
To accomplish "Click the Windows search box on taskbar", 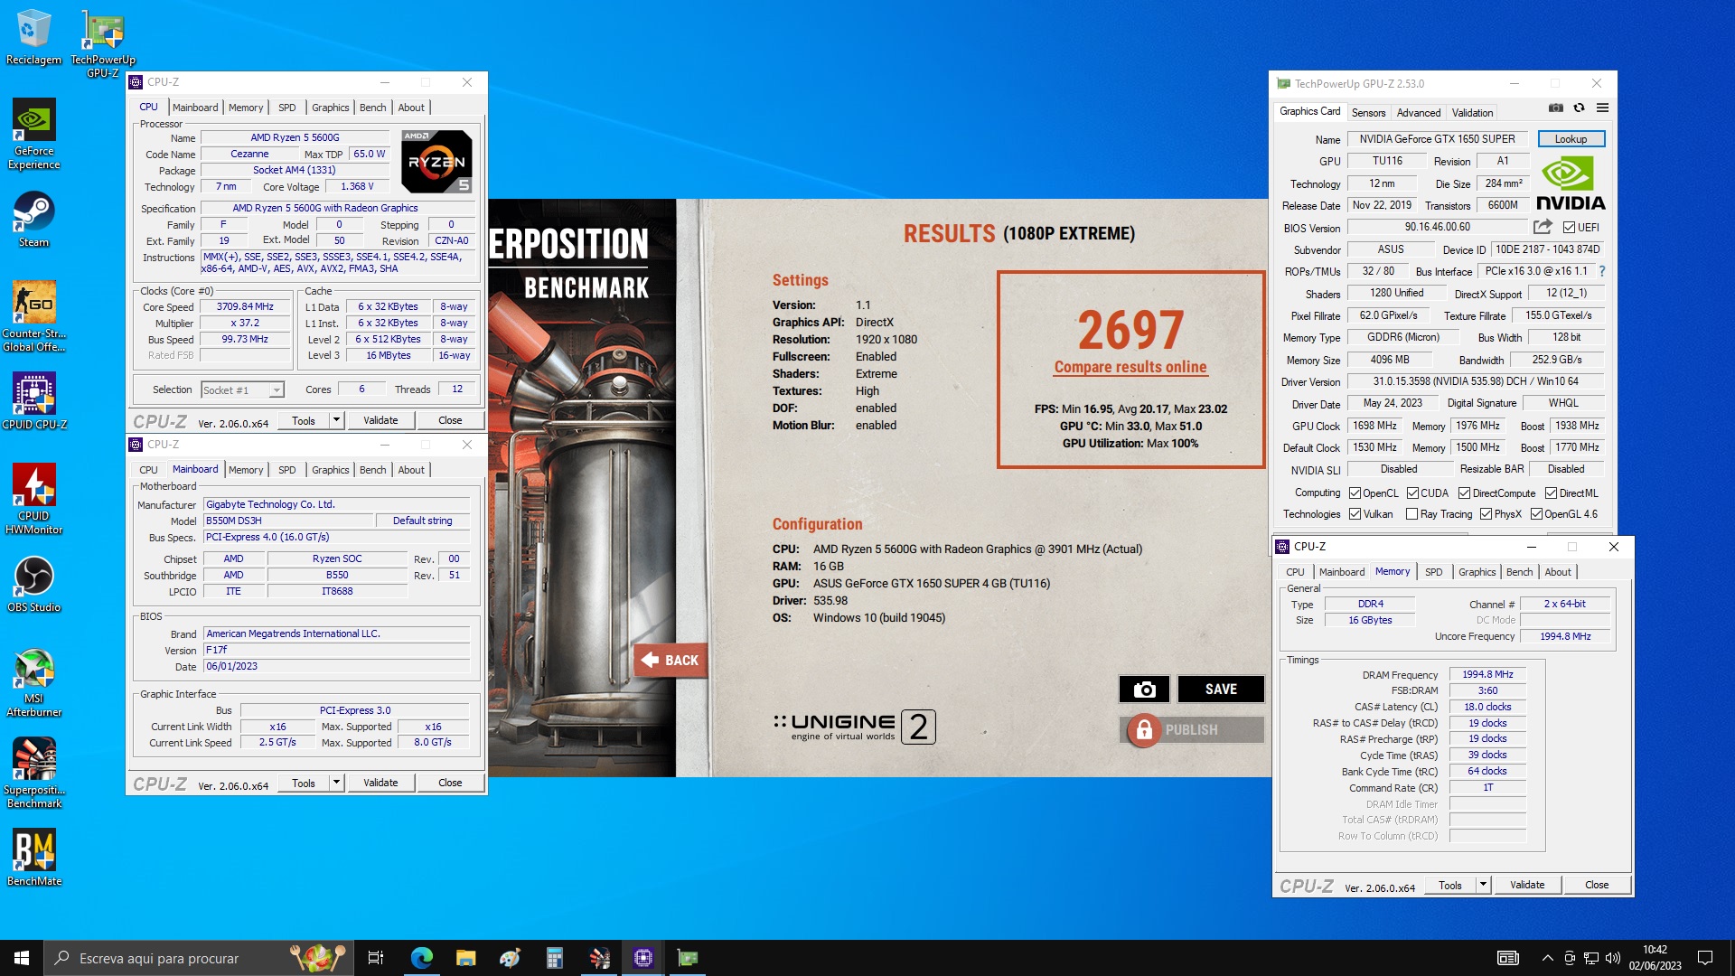I will (x=199, y=958).
